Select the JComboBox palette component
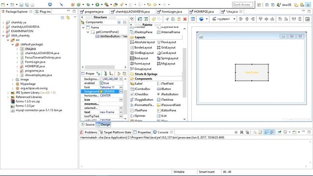This screenshot has height=176, width=313. click(140, 89)
